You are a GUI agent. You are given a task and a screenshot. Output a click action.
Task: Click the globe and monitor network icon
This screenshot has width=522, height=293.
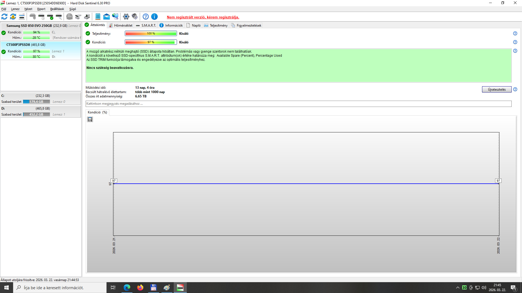115,17
